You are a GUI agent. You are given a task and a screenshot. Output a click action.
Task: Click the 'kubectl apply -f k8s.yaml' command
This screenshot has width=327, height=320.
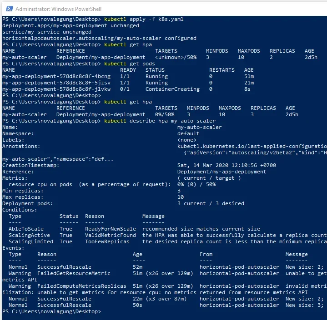[144, 19]
